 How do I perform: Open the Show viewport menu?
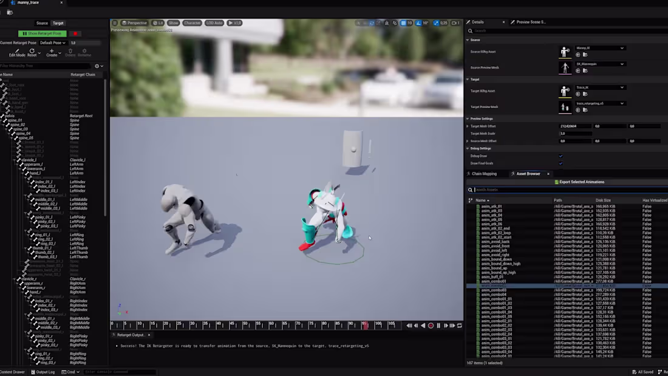point(173,22)
